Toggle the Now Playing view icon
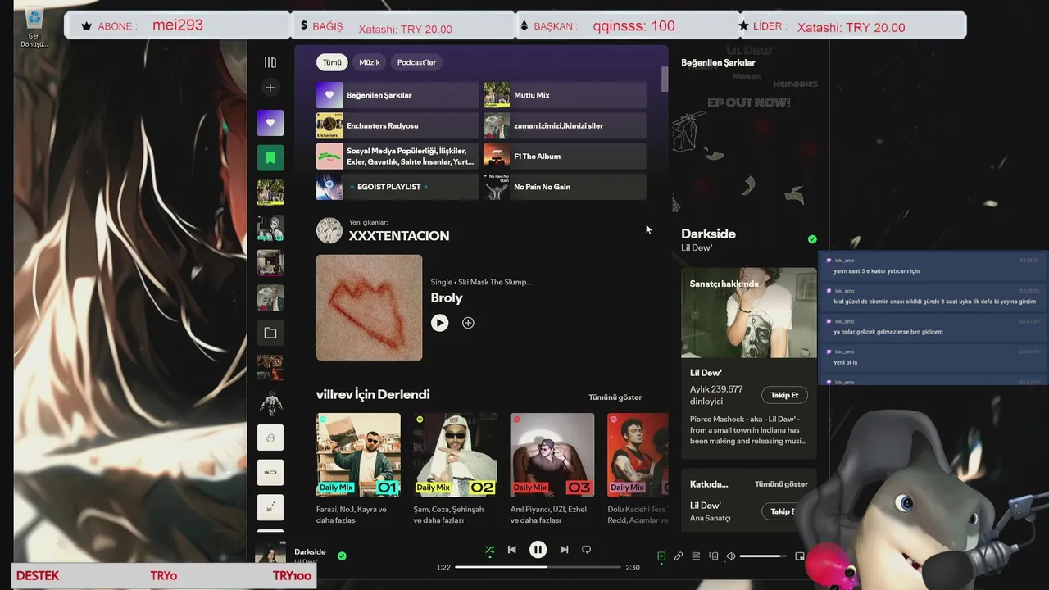Image resolution: width=1049 pixels, height=590 pixels. coord(661,556)
